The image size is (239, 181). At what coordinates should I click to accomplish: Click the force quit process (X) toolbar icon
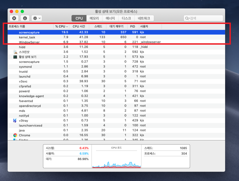[x=14, y=18]
